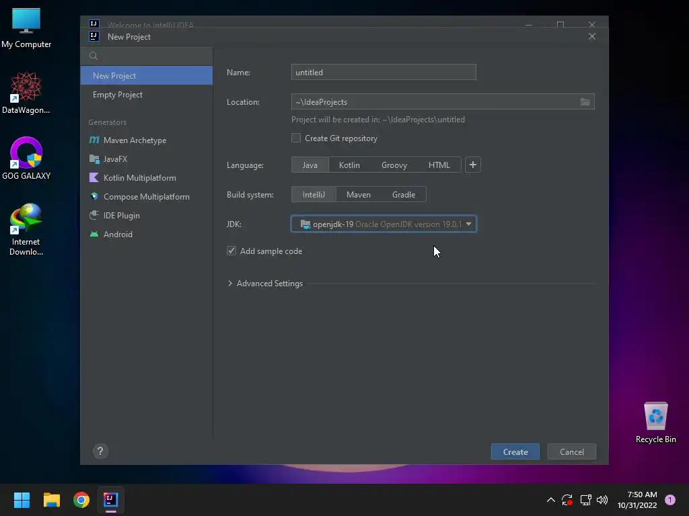
Task: Choose Gradle build system
Action: coord(404,194)
